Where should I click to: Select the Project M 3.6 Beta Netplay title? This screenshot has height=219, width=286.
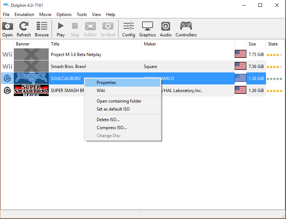coord(76,55)
